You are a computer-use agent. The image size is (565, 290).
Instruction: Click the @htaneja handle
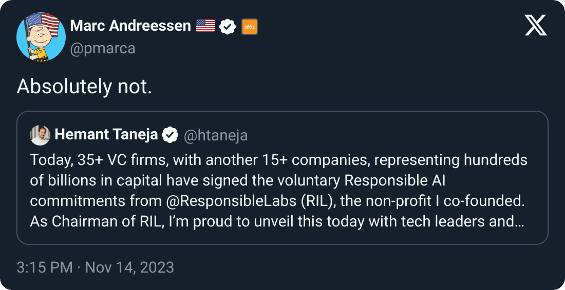216,135
